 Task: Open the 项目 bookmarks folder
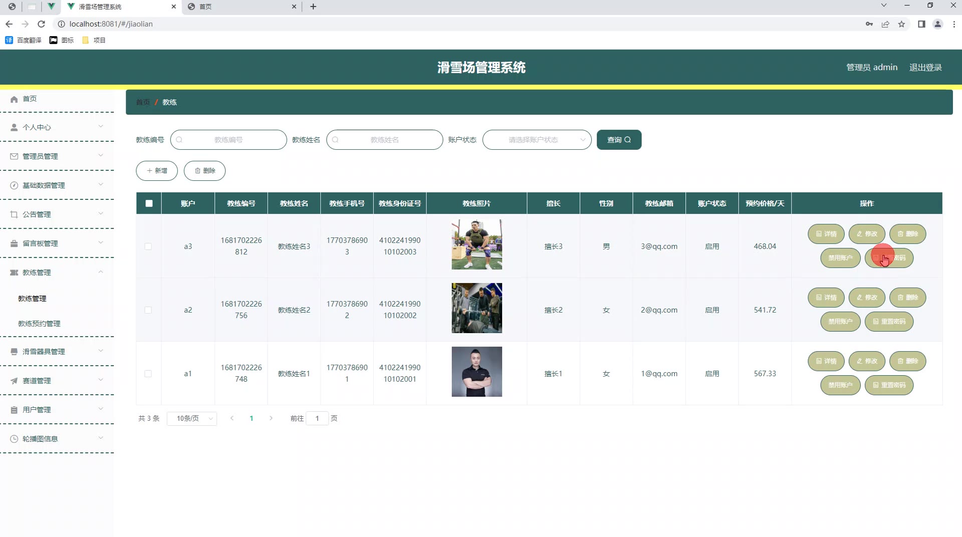[94, 40]
